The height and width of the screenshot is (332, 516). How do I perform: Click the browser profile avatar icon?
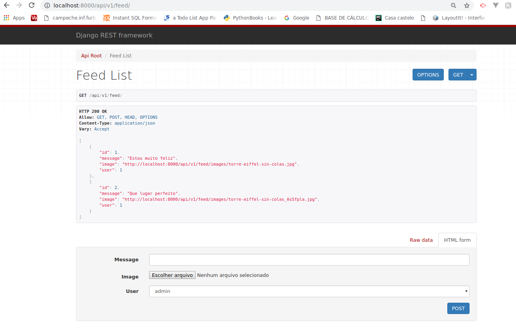(509, 5)
